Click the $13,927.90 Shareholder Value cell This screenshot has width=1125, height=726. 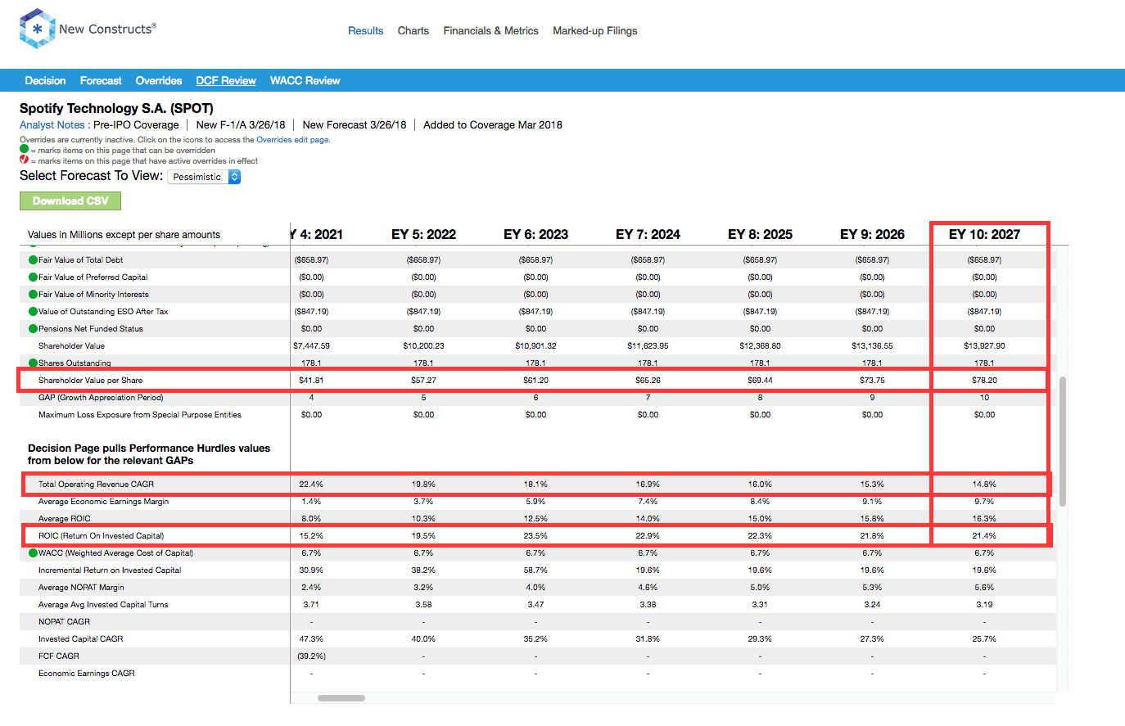[984, 345]
